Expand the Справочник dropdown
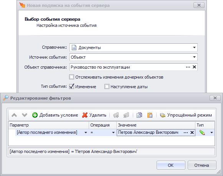The image size is (223, 176). (x=194, y=48)
